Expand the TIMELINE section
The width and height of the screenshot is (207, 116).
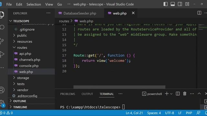[x=31, y=107]
